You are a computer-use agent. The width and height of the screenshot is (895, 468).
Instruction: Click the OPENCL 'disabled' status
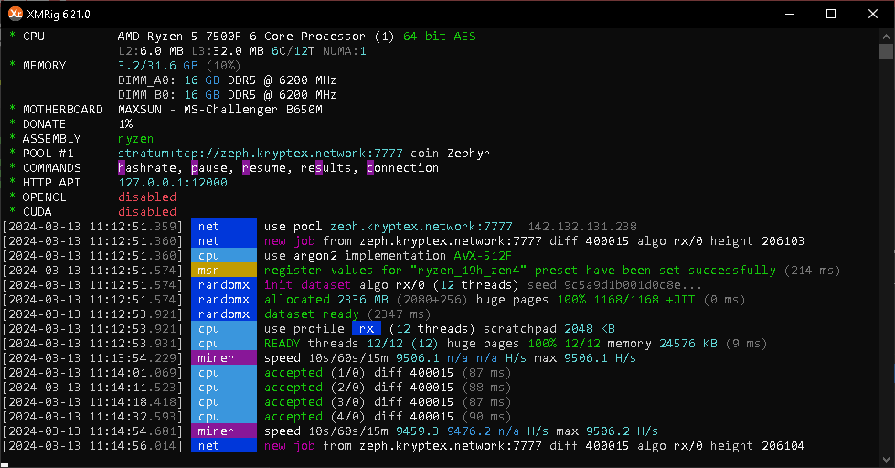click(146, 197)
